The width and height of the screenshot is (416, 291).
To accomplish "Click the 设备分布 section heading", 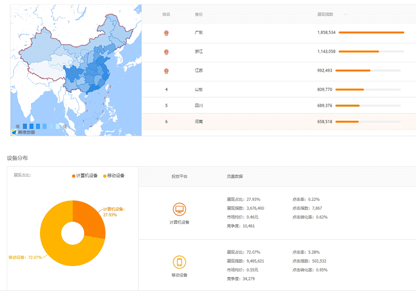I will [x=18, y=157].
